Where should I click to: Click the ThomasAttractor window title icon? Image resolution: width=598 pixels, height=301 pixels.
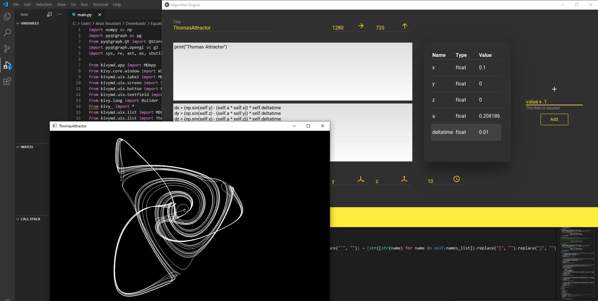pyautogui.click(x=55, y=126)
